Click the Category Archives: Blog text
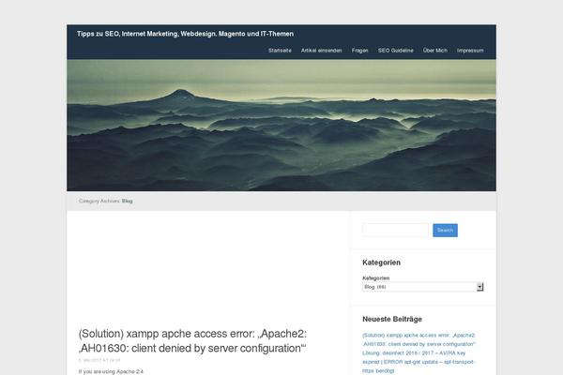563x375 pixels. [x=105, y=201]
